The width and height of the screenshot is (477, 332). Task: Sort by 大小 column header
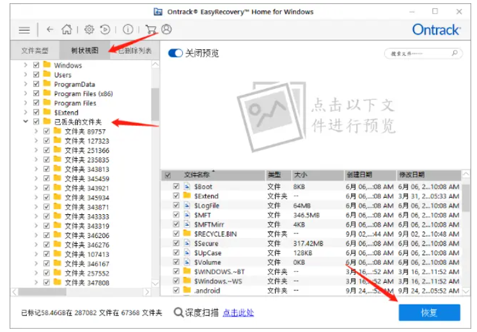point(318,175)
